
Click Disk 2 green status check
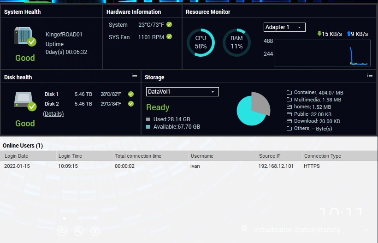(131, 104)
